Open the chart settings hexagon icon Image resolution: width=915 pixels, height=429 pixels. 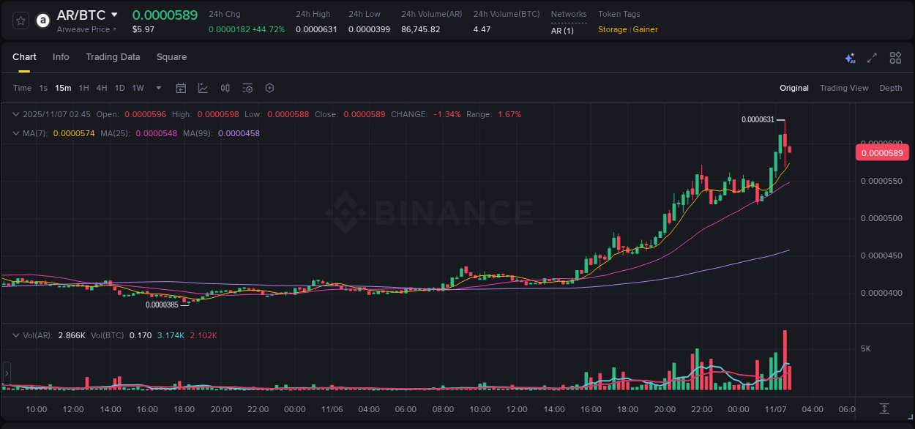[x=269, y=88]
